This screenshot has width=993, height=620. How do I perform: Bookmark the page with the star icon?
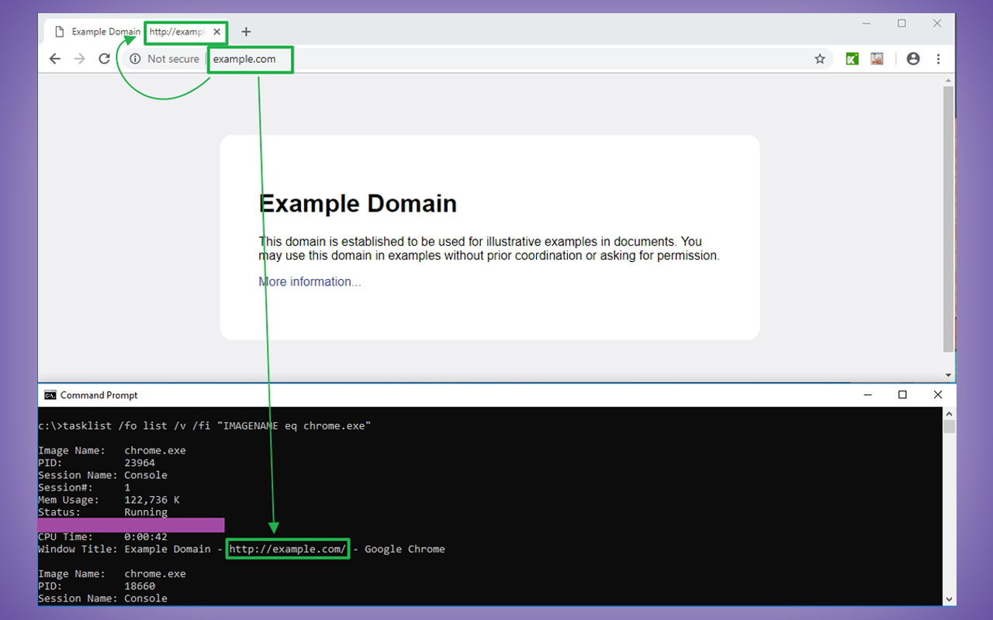point(820,58)
